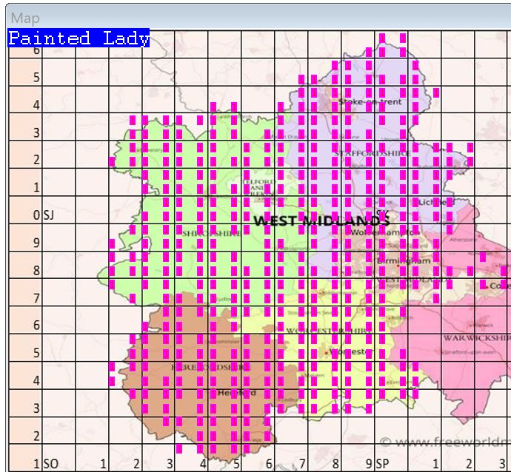Click the Map window title

pyautogui.click(x=25, y=18)
